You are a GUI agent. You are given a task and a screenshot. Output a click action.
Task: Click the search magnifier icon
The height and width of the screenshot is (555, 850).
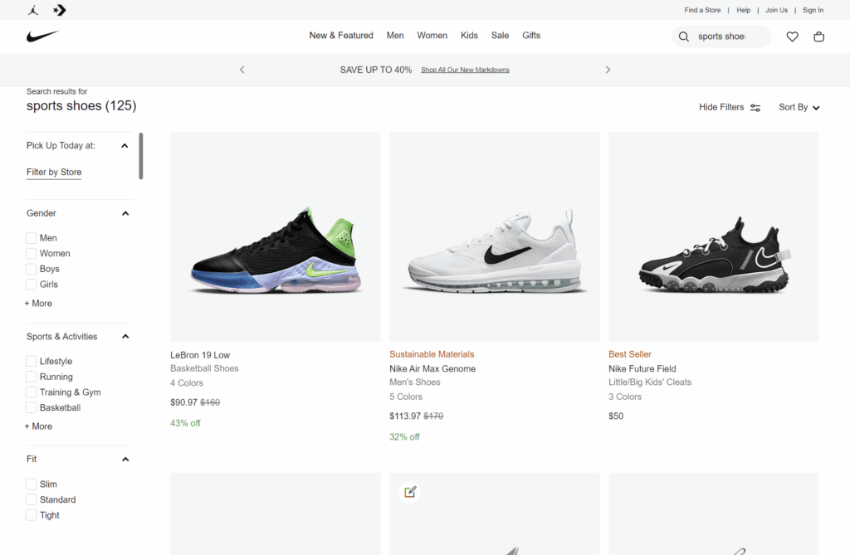(x=683, y=37)
